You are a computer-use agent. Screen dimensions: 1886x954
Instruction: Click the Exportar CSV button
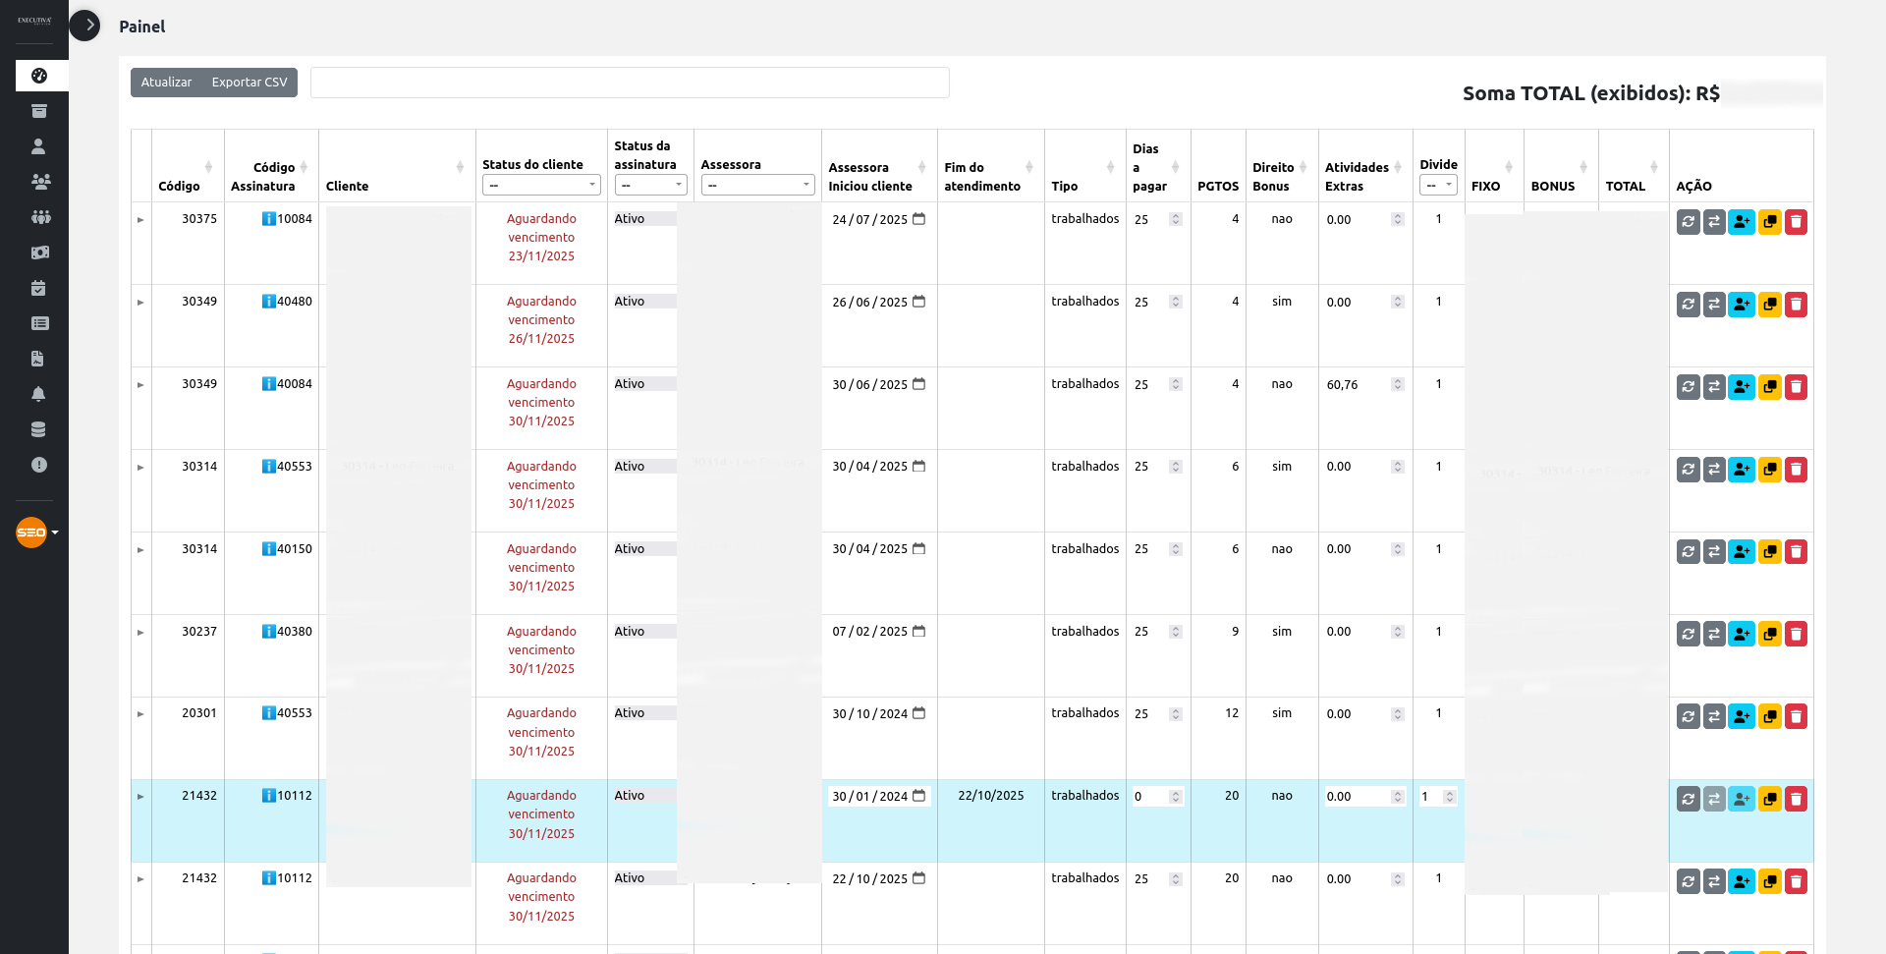click(250, 83)
